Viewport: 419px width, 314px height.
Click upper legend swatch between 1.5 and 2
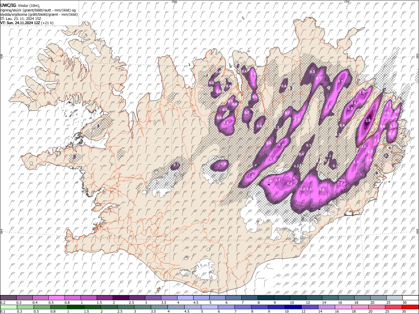click(x=105, y=298)
